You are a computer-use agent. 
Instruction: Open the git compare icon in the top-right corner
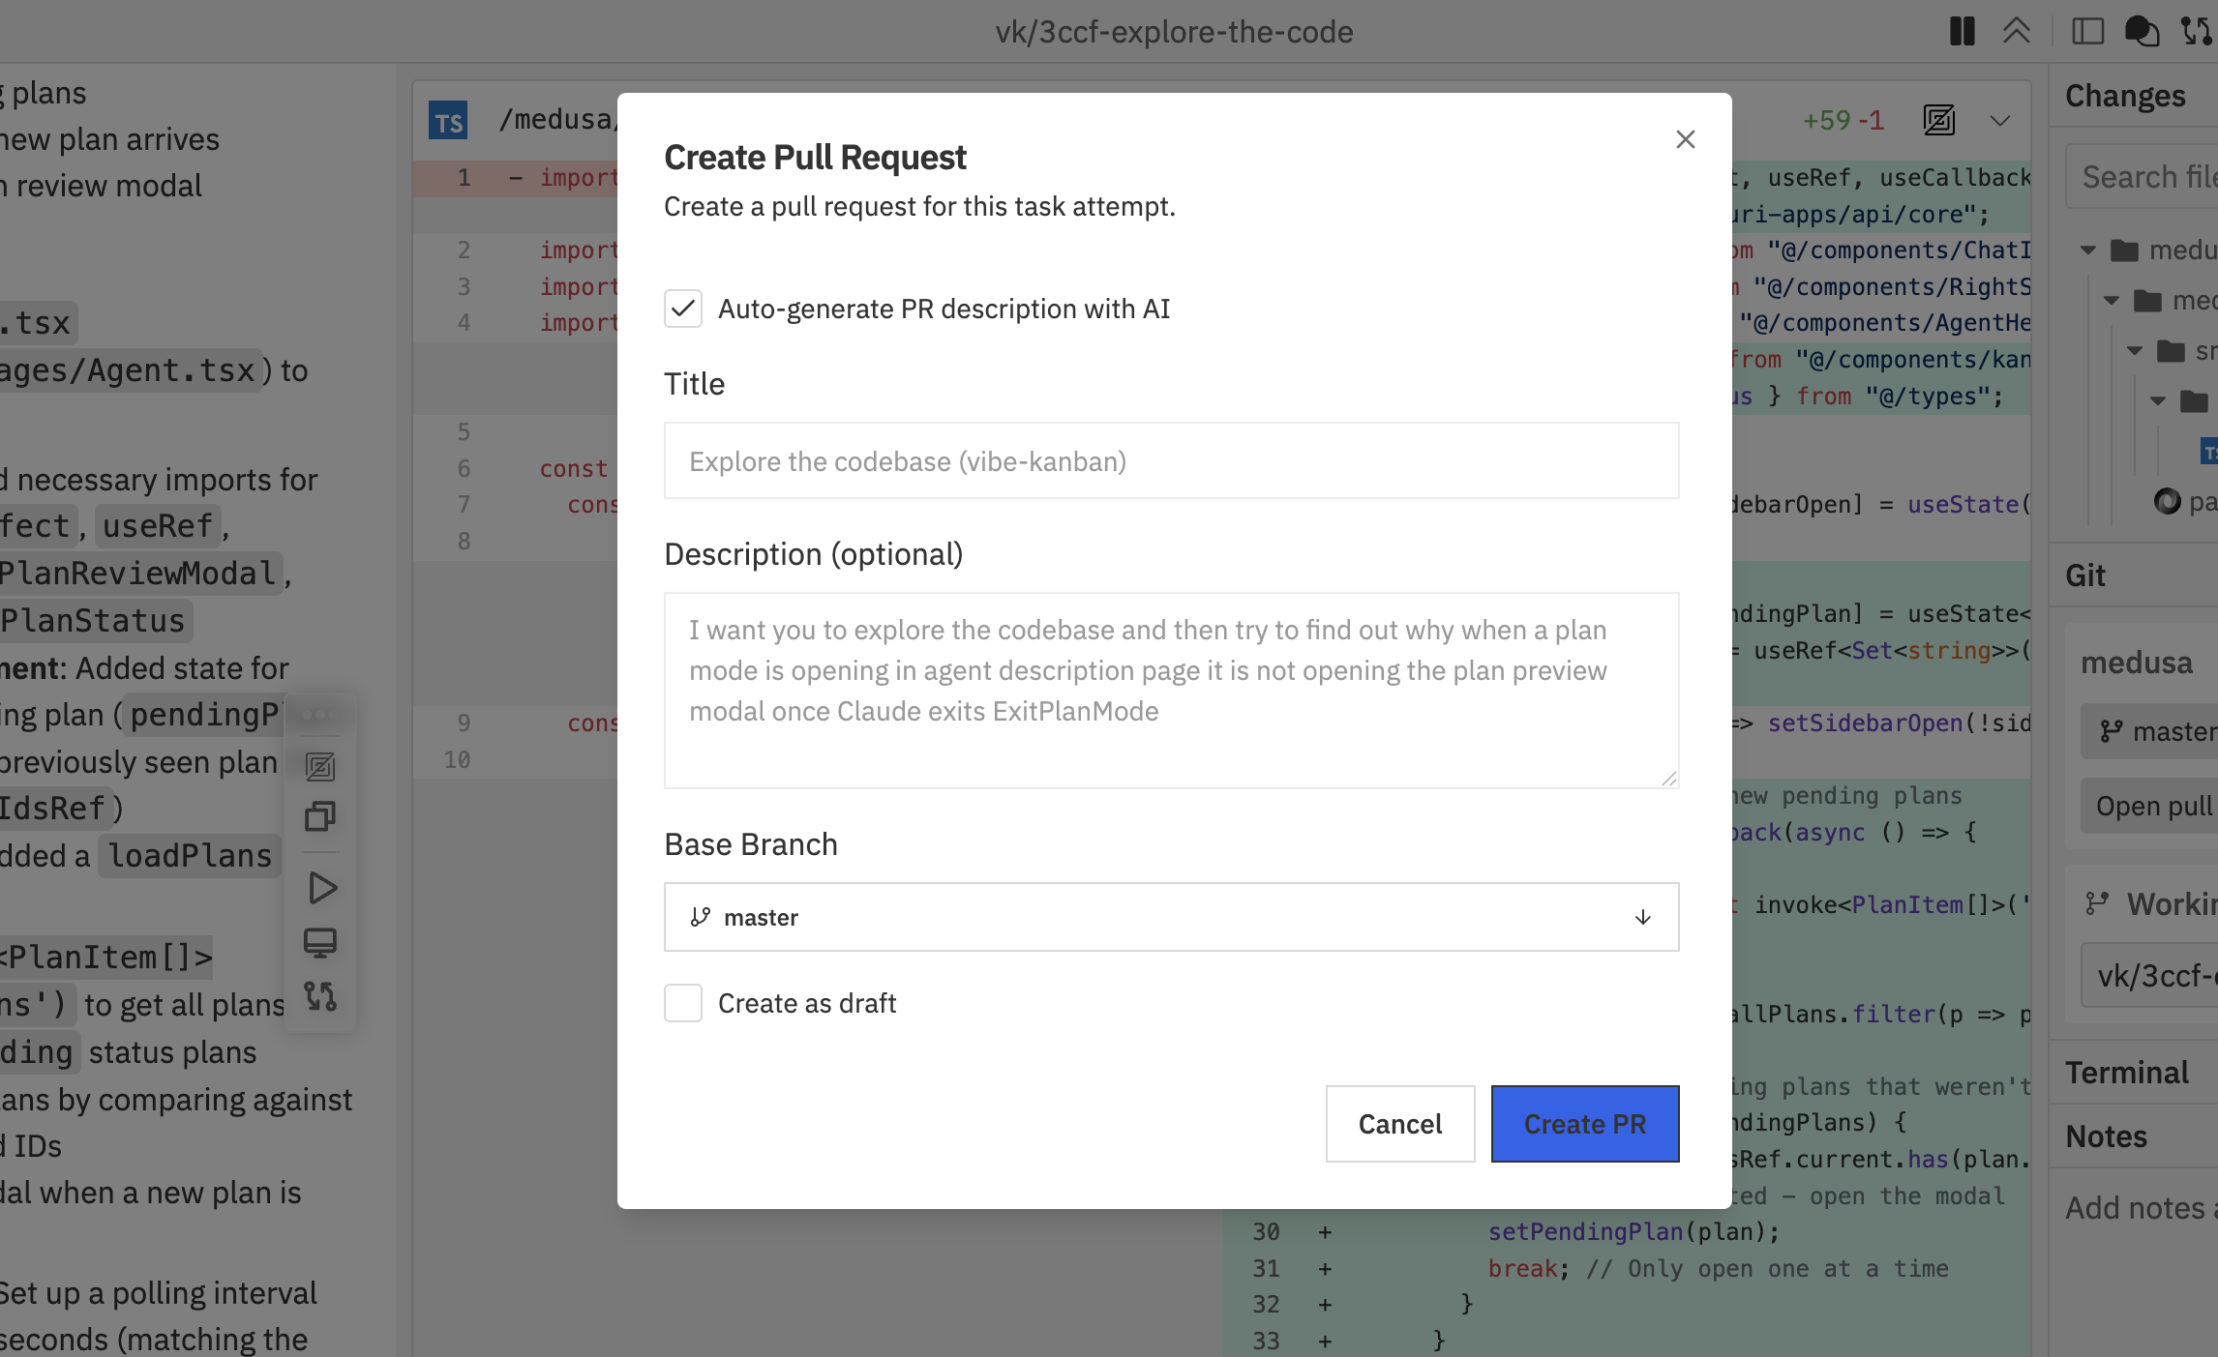click(2196, 31)
